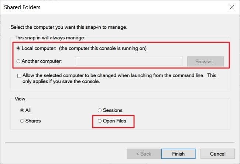240x164 pixels.
Task: Click the Back button
Action: (x=144, y=154)
